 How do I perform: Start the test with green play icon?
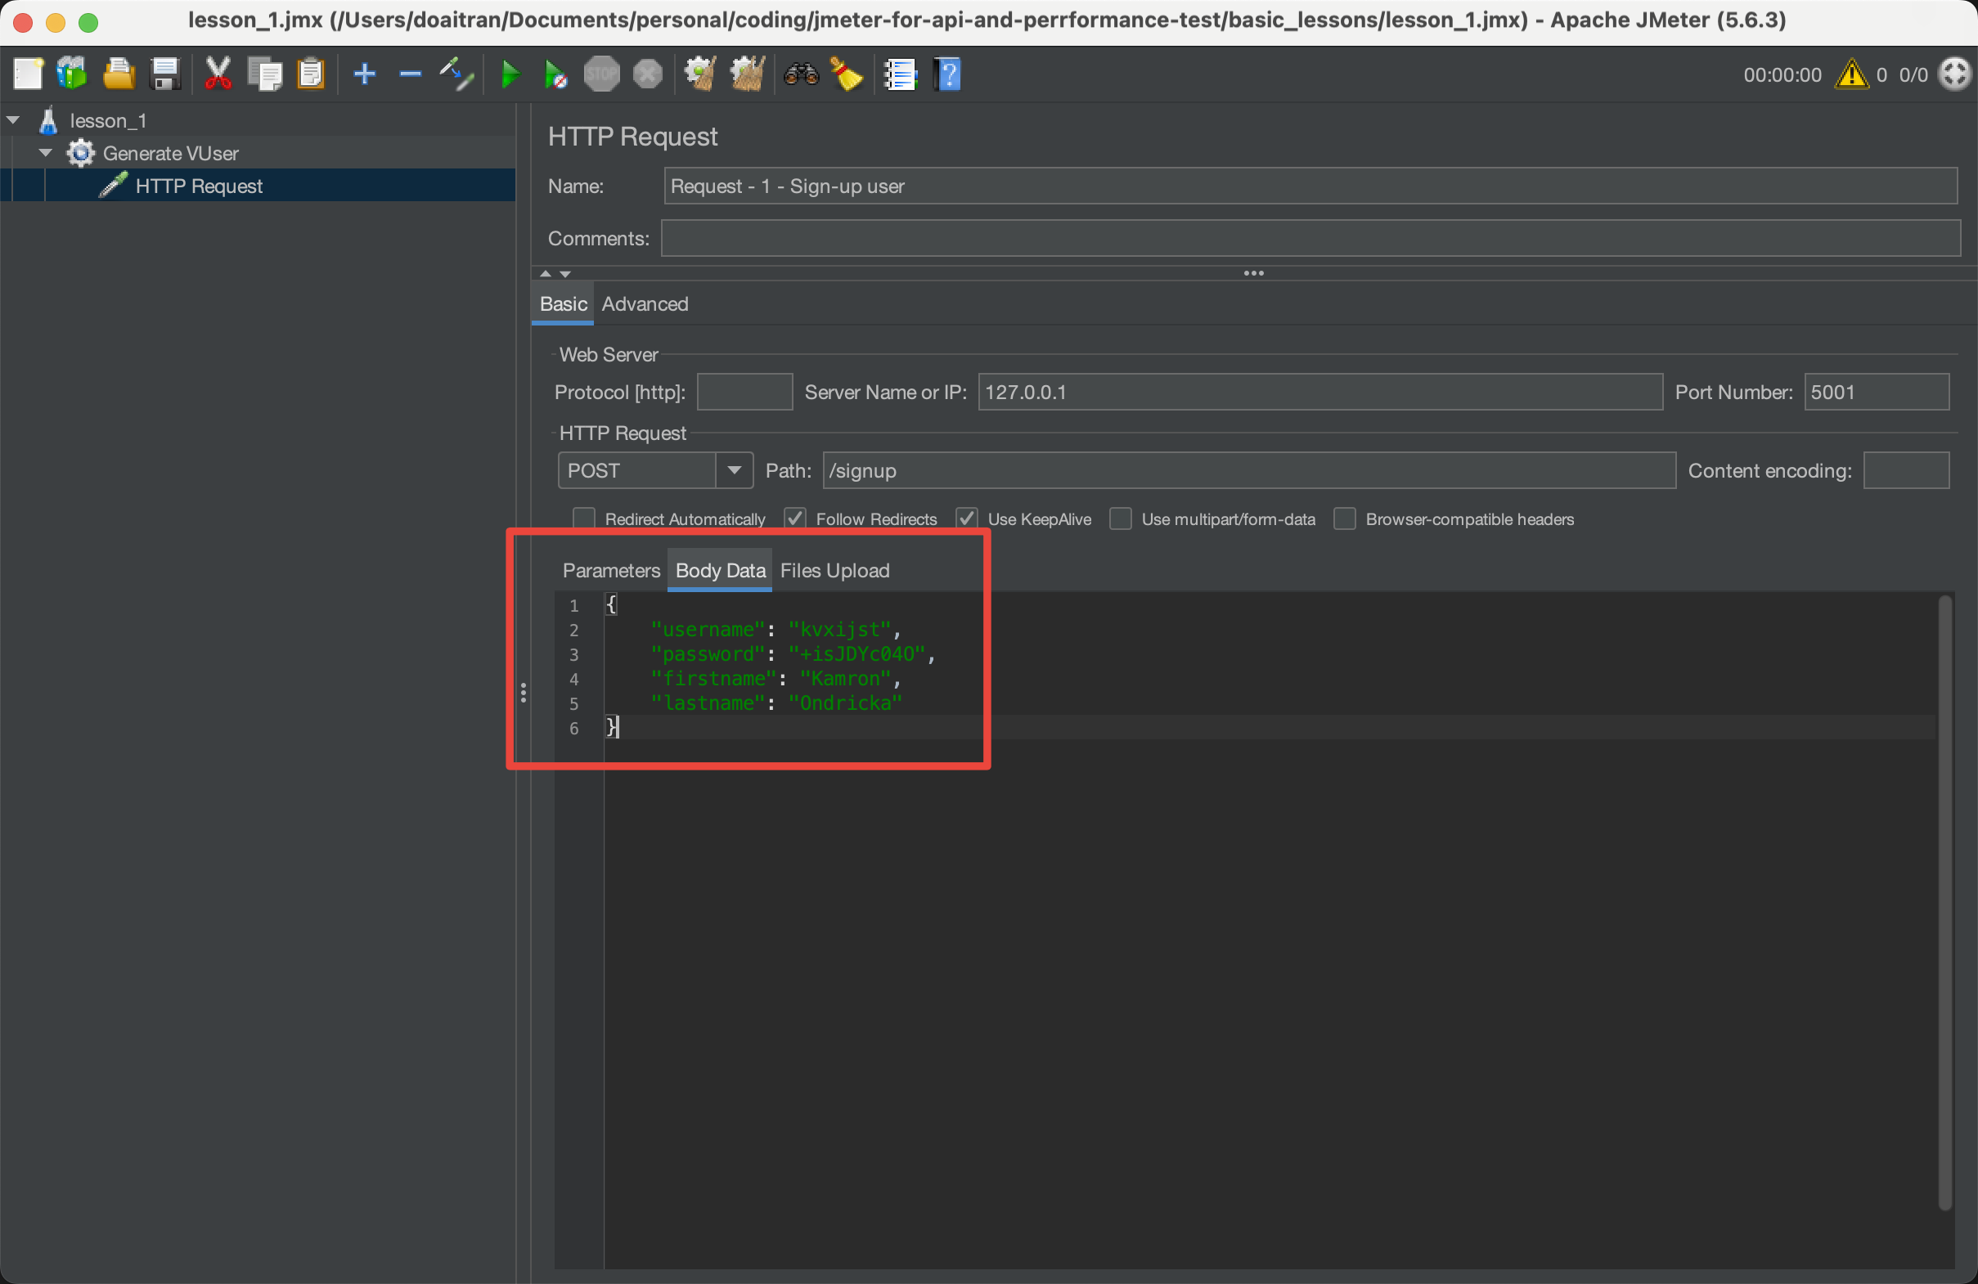pyautogui.click(x=510, y=74)
